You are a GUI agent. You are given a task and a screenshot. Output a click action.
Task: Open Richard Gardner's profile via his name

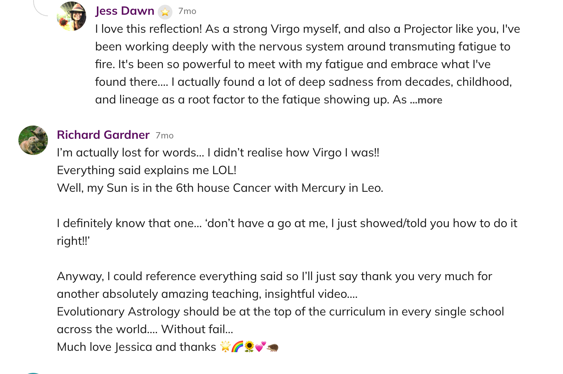(103, 135)
